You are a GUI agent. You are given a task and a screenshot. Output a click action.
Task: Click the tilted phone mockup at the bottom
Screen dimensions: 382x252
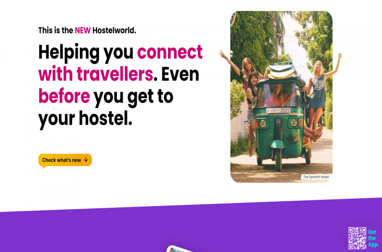coord(180,249)
